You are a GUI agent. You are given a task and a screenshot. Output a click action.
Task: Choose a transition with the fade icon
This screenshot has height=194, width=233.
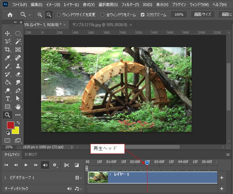(x=77, y=165)
